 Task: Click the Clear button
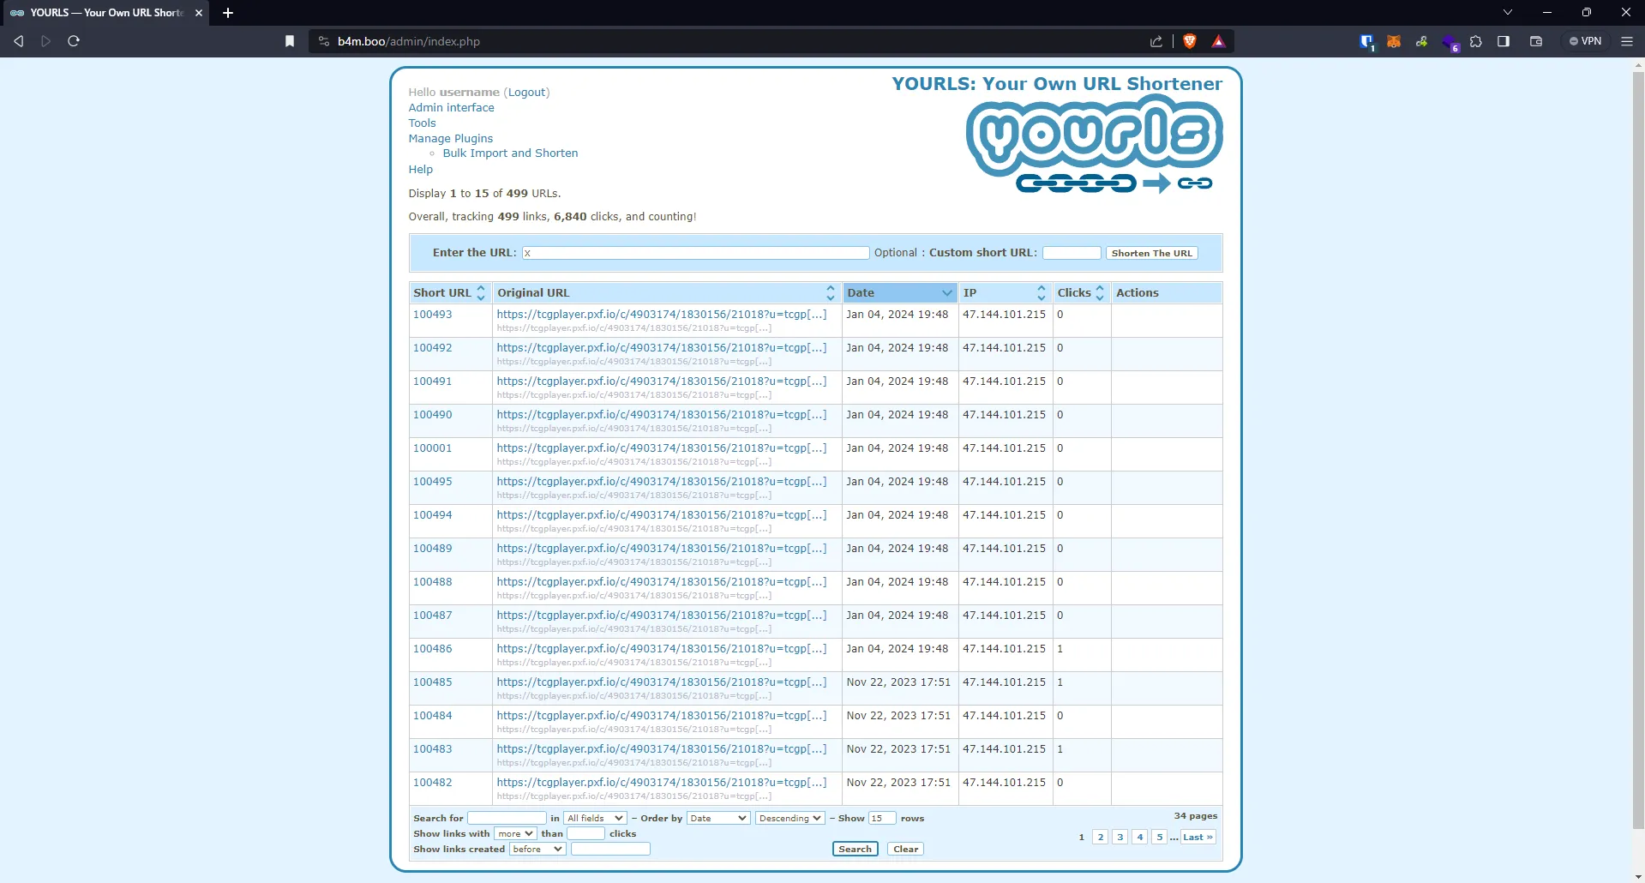[x=905, y=849]
